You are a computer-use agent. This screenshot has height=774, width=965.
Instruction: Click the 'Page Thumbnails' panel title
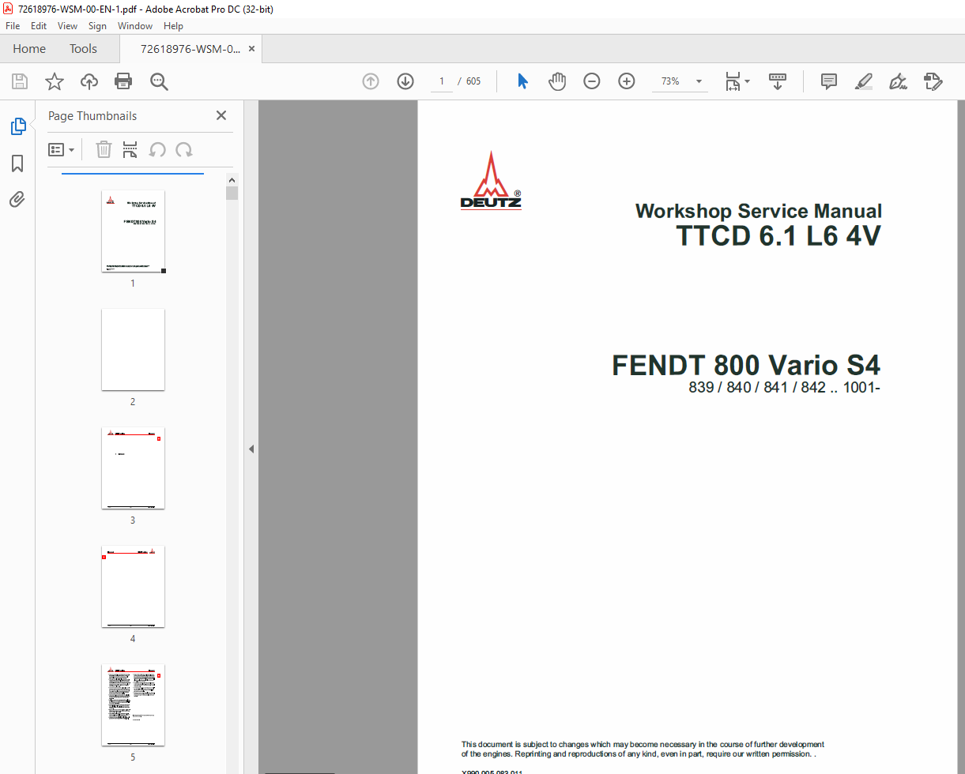(92, 116)
